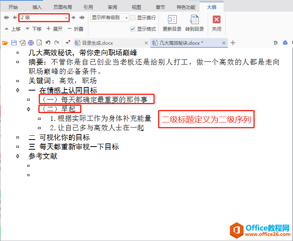Uncheck the 显示格式 checkbox

click(133, 29)
